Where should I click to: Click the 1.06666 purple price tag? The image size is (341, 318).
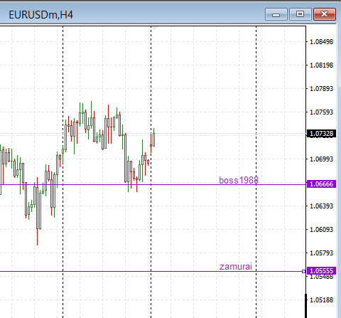321,184
